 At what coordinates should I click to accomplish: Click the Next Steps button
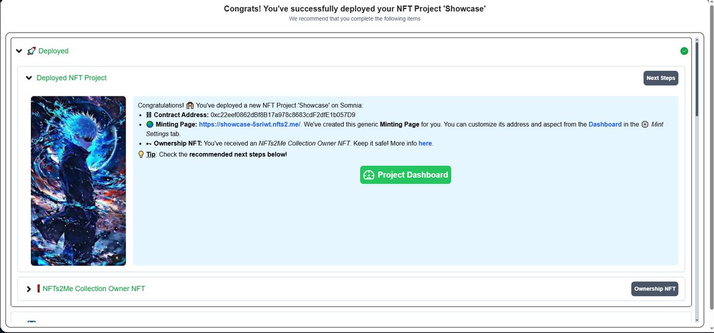tap(660, 78)
